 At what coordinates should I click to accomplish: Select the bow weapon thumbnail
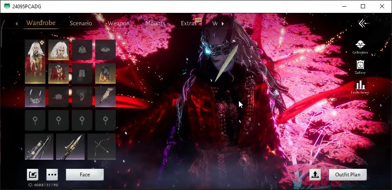coord(101,146)
